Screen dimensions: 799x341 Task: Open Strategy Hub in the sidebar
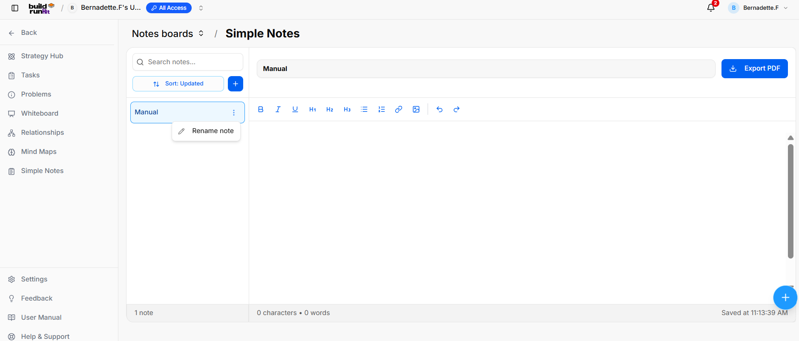pyautogui.click(x=42, y=56)
